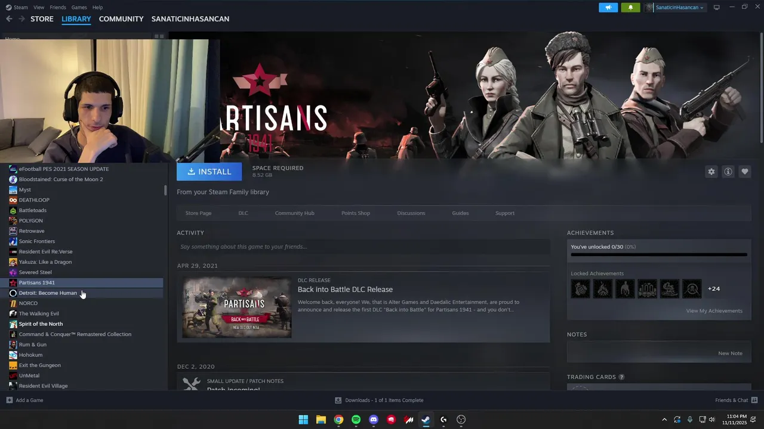Screen dimensions: 764x429
Task: Open OBS Studio from the taskbar
Action: tap(461, 419)
